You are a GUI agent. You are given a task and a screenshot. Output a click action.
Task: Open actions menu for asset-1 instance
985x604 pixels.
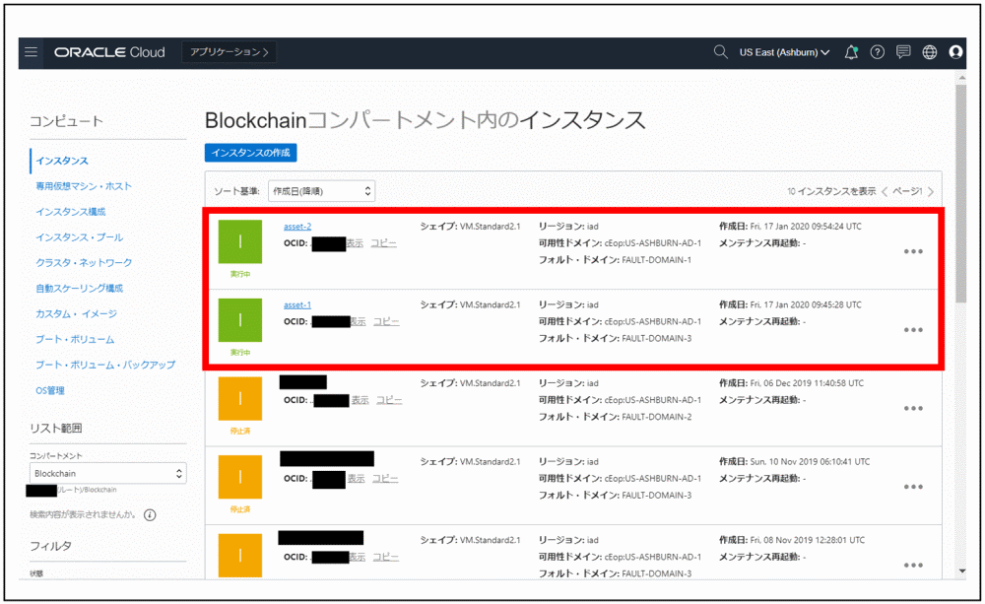click(x=913, y=330)
